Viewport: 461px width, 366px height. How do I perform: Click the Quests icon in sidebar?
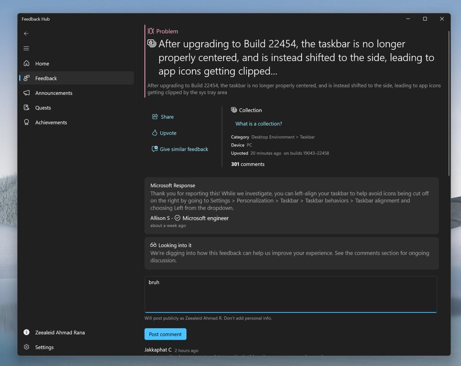coord(27,108)
